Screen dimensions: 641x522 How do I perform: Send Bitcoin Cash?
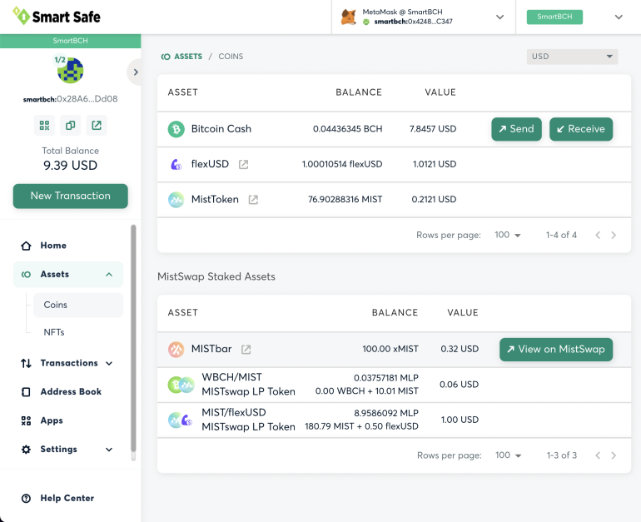click(516, 129)
